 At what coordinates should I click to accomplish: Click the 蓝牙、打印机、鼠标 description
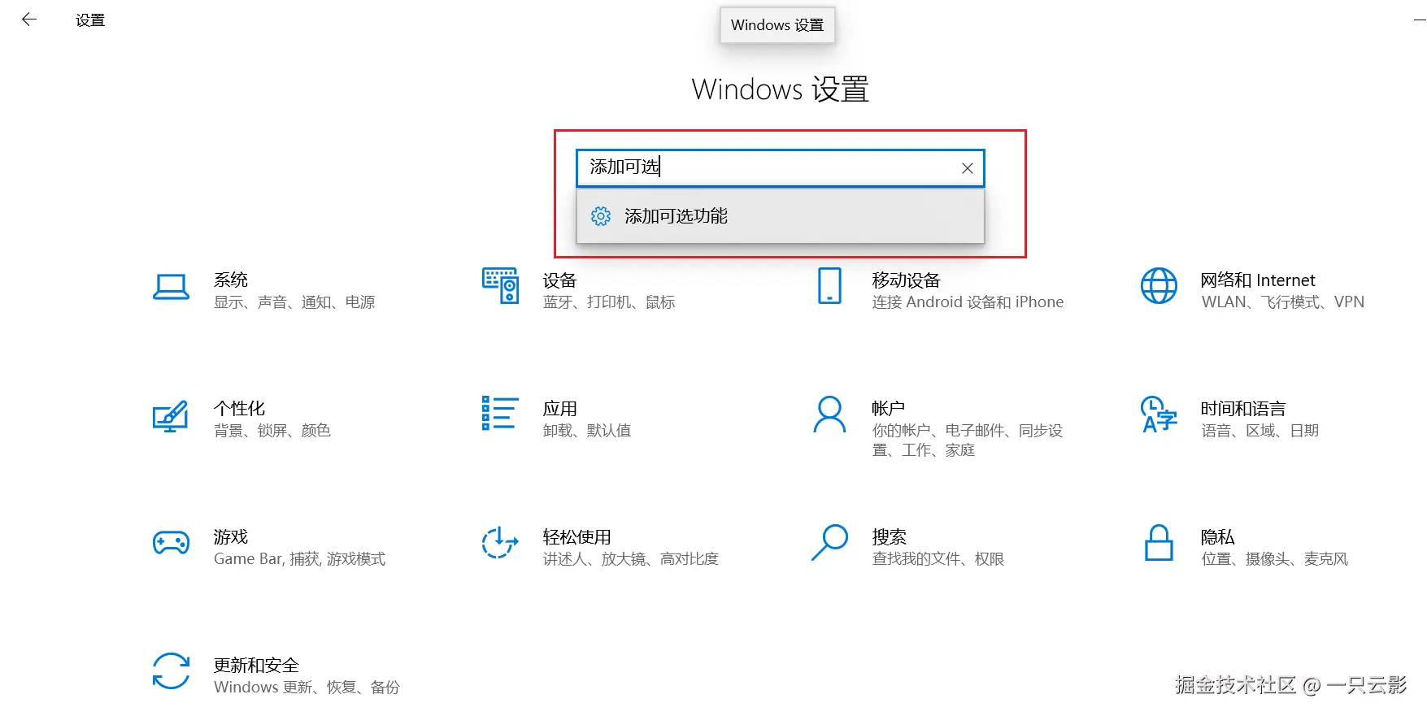point(609,302)
